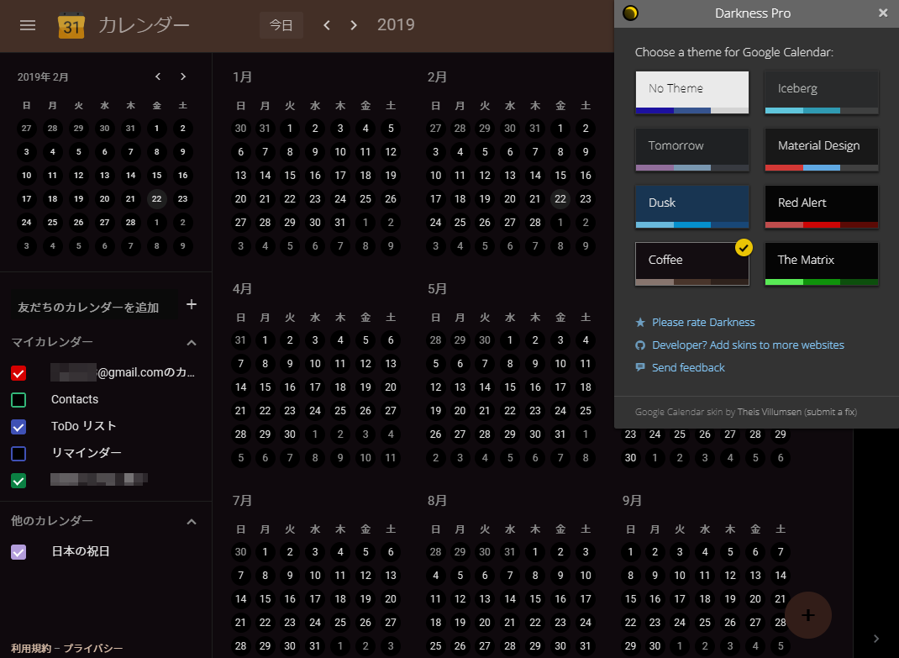
Task: Select the Coffee theme
Action: (x=692, y=264)
